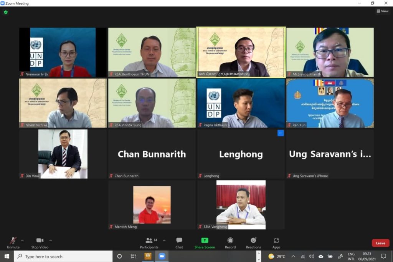393x262 pixels.
Task: Expand the arrow next to Participants
Action: tap(164, 240)
